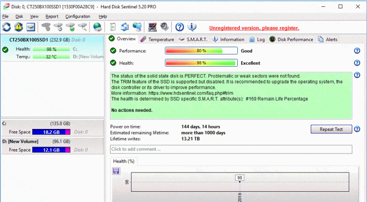This screenshot has height=202, width=367.
Task: Click the grayed-out stethoscope disk test icon
Action: (x=46, y=27)
